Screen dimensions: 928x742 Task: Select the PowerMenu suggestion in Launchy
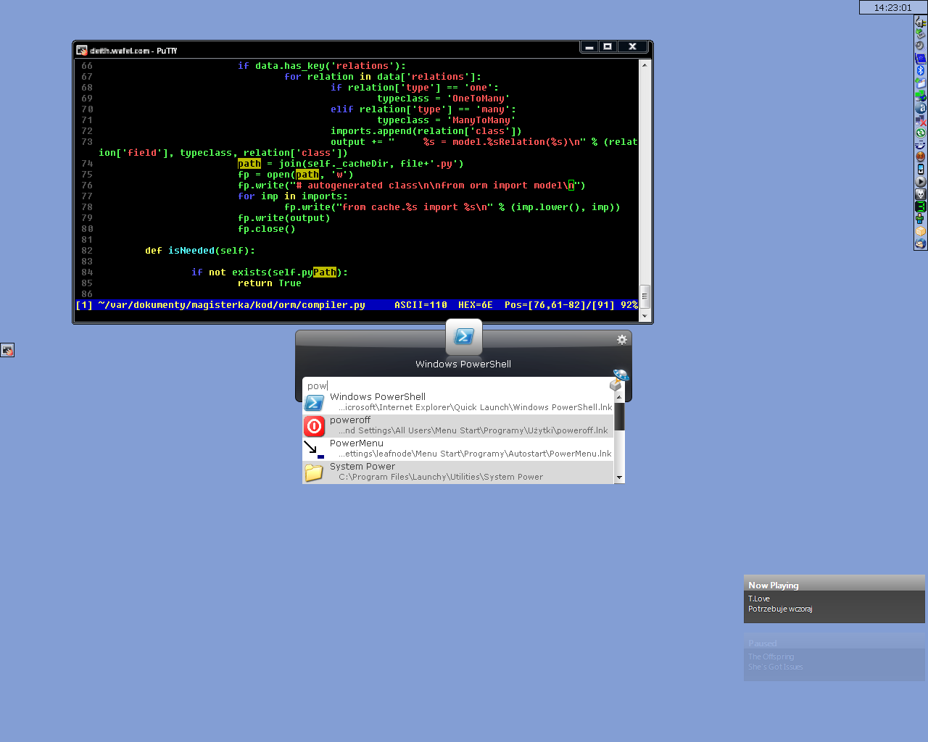tap(458, 449)
